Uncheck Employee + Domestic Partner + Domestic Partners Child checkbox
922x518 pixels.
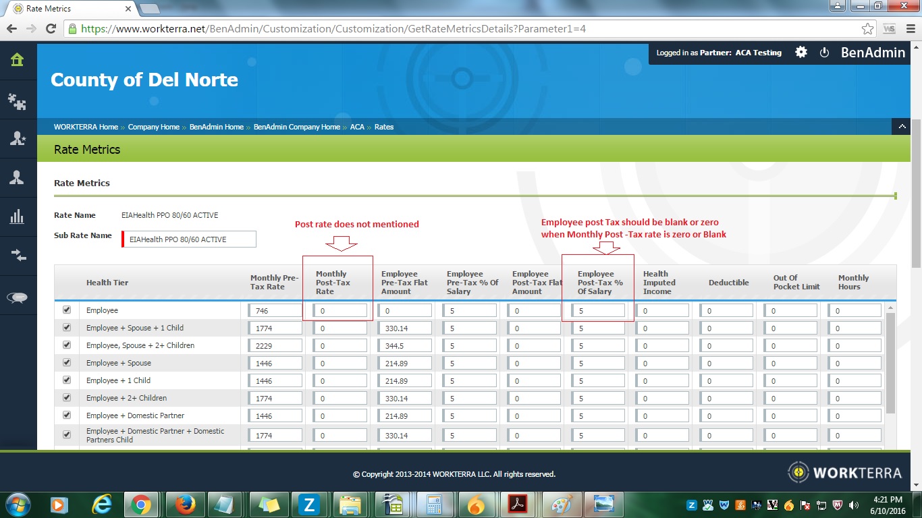[66, 435]
